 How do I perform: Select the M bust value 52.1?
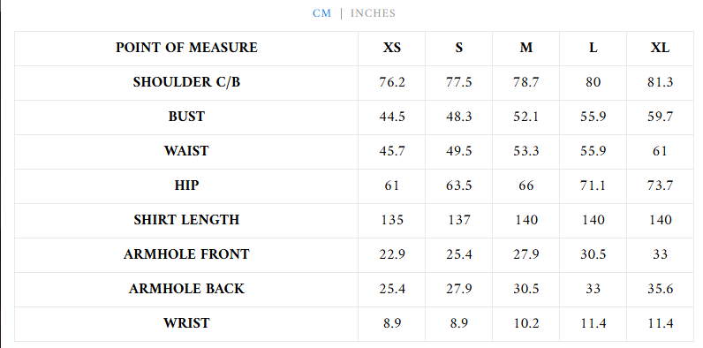coord(525,117)
